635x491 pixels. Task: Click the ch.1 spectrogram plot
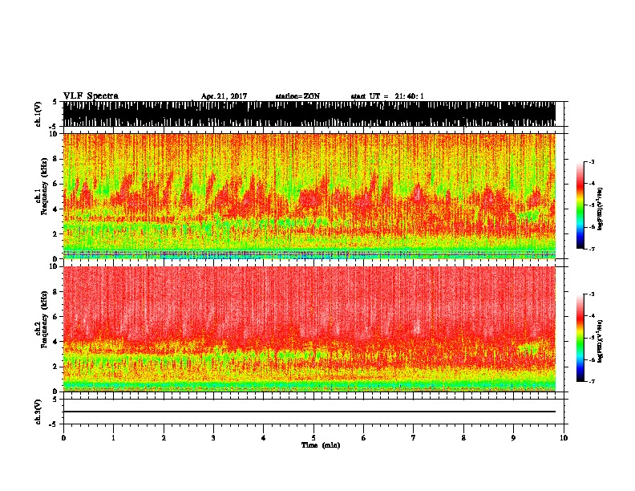[309, 196]
